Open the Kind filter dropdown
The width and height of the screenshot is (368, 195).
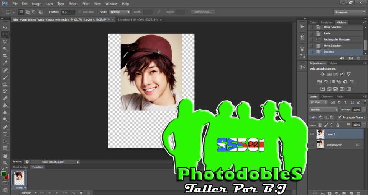[x=319, y=102]
